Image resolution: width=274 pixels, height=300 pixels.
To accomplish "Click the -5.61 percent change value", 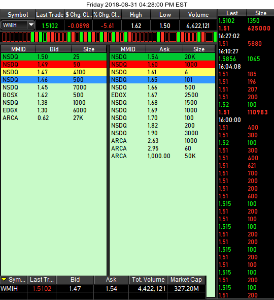I will point(107,25).
